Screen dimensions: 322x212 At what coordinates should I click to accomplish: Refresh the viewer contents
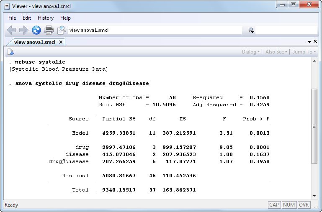coord(36,30)
